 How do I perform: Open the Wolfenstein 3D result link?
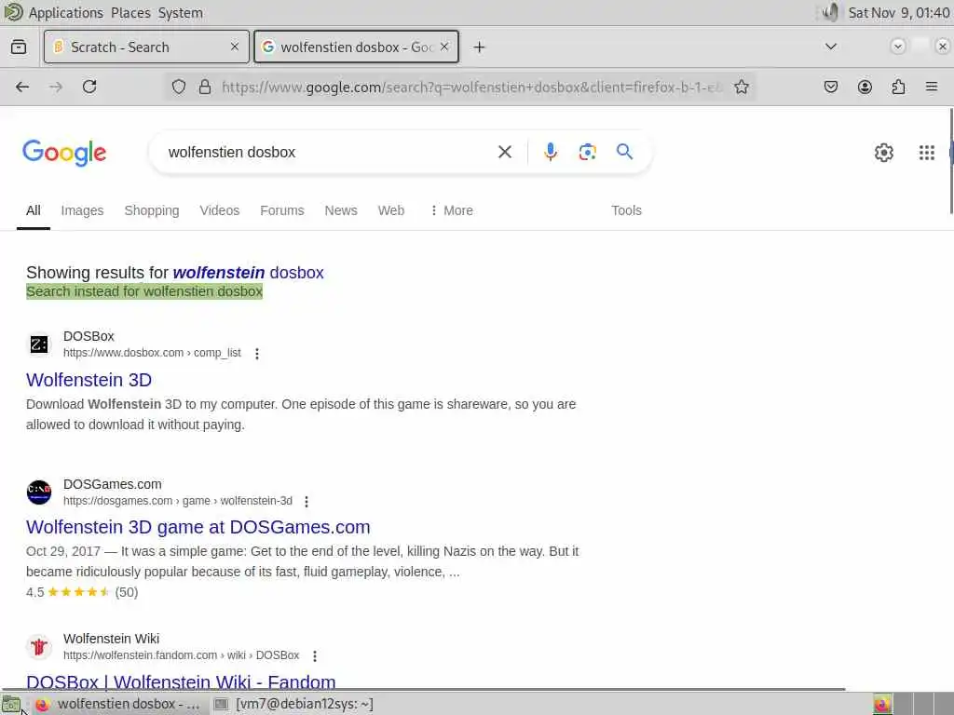(x=89, y=380)
